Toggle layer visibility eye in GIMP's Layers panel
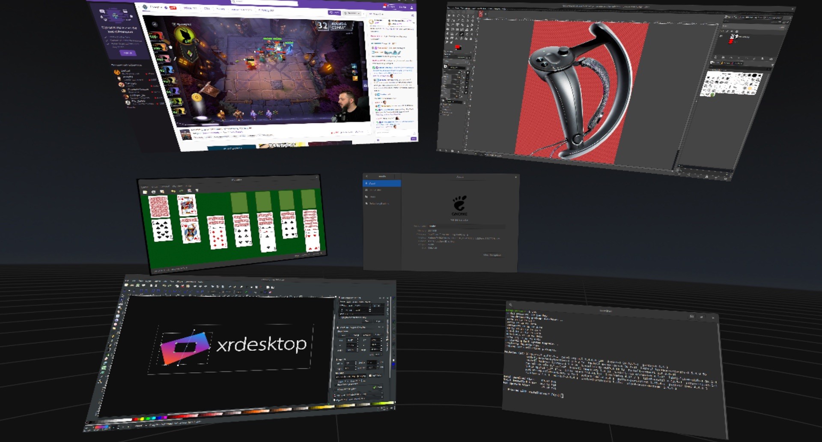The height and width of the screenshot is (442, 822). pos(722,36)
